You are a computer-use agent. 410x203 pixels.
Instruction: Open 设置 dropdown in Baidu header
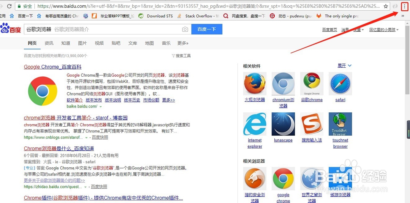(358, 30)
